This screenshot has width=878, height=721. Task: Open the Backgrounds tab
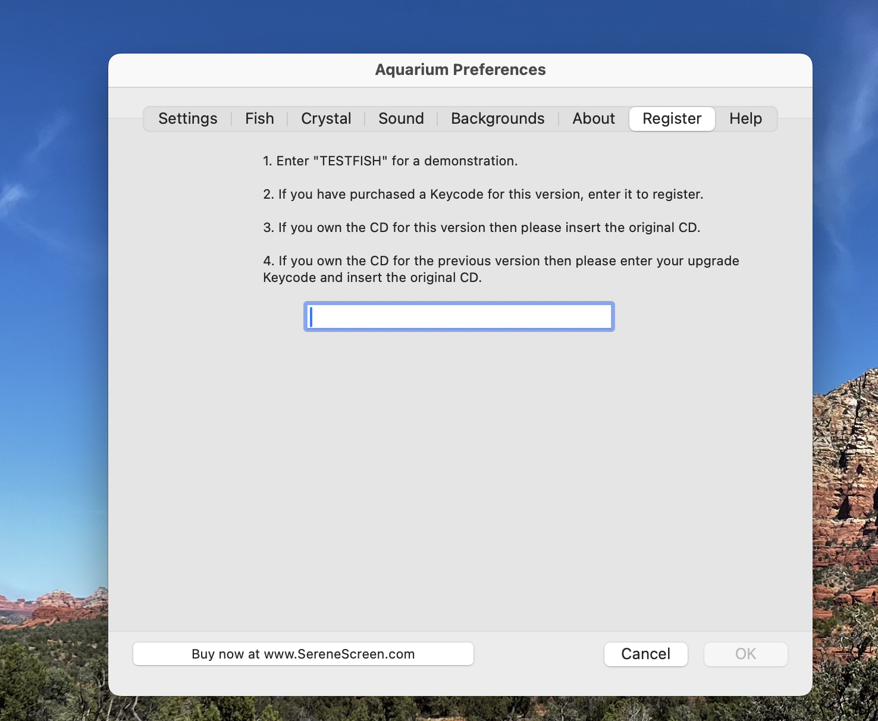(x=498, y=118)
